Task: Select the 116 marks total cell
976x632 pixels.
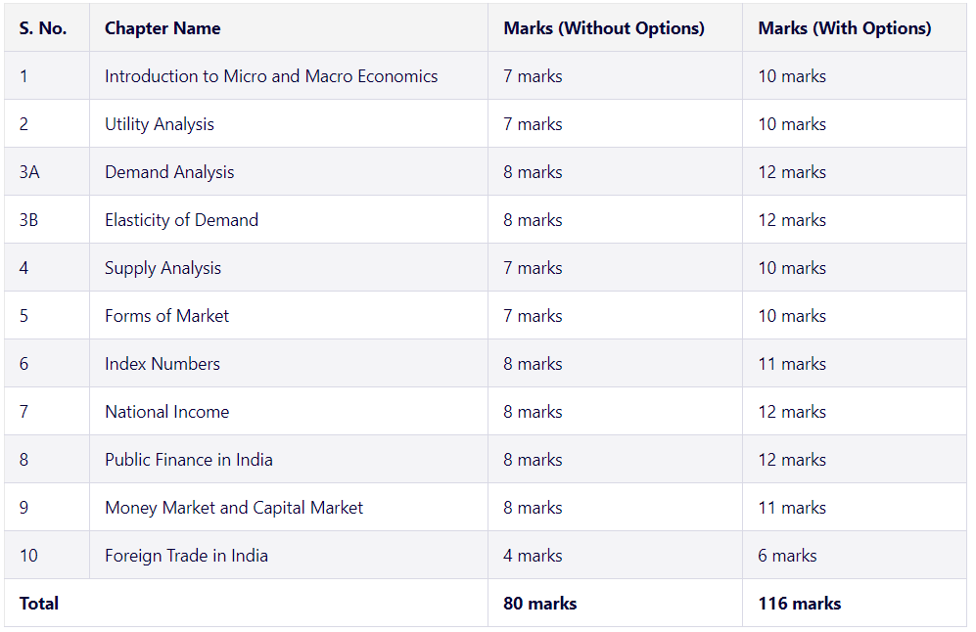Action: [x=800, y=603]
